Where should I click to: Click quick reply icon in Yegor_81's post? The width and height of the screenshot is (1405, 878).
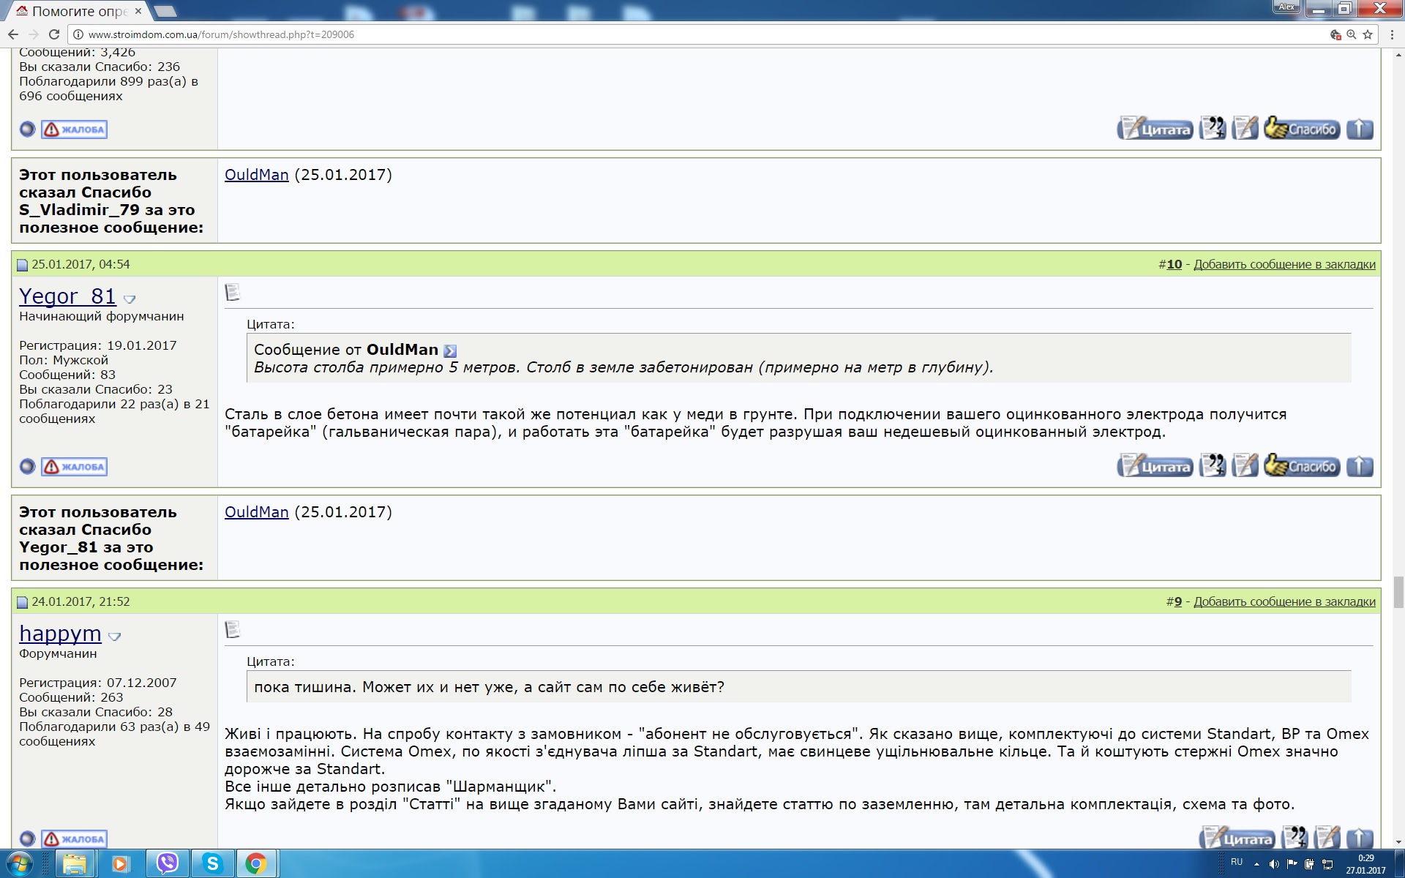[x=1245, y=466]
